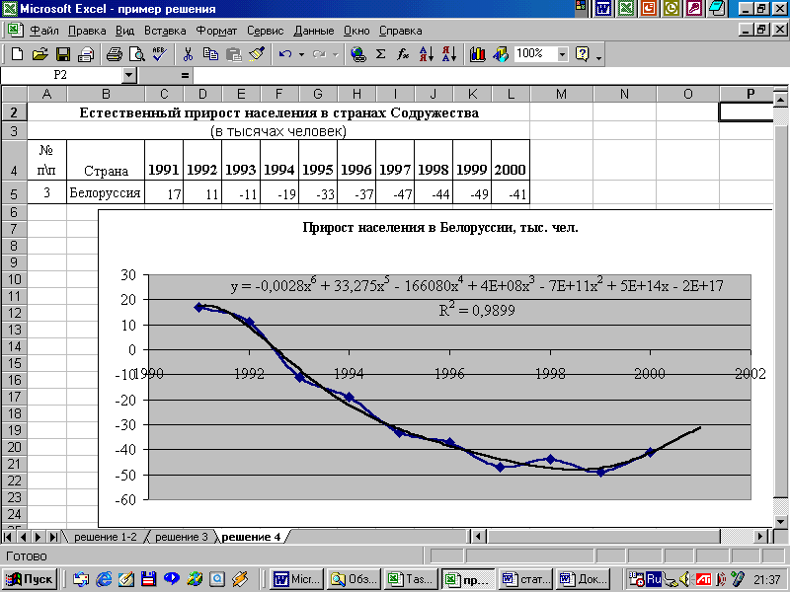Launch the Chart Wizard icon

pyautogui.click(x=477, y=54)
